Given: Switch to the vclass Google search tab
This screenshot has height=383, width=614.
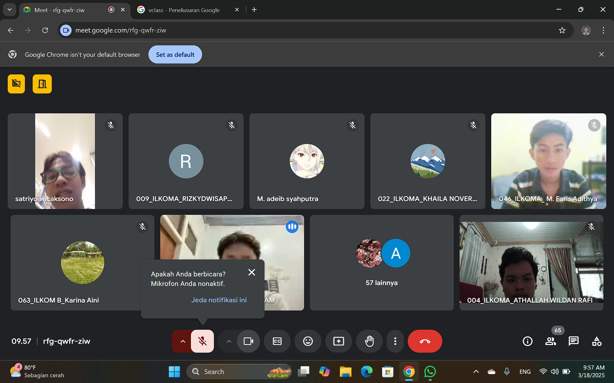Looking at the screenshot, I should point(184,10).
